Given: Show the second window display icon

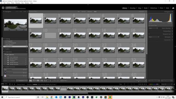Looking at the screenshot, I should (6, 84).
